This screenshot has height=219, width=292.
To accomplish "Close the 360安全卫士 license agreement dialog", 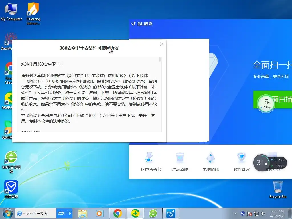I will (x=162, y=44).
